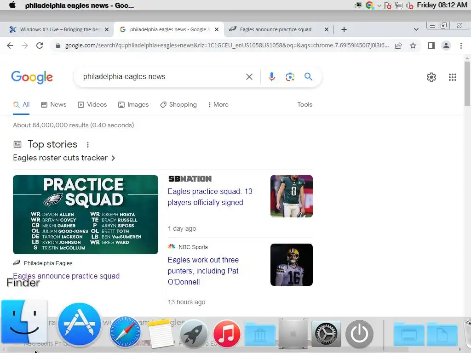This screenshot has width=471, height=353.
Task: Start voice search with microphone icon
Action: (271, 77)
